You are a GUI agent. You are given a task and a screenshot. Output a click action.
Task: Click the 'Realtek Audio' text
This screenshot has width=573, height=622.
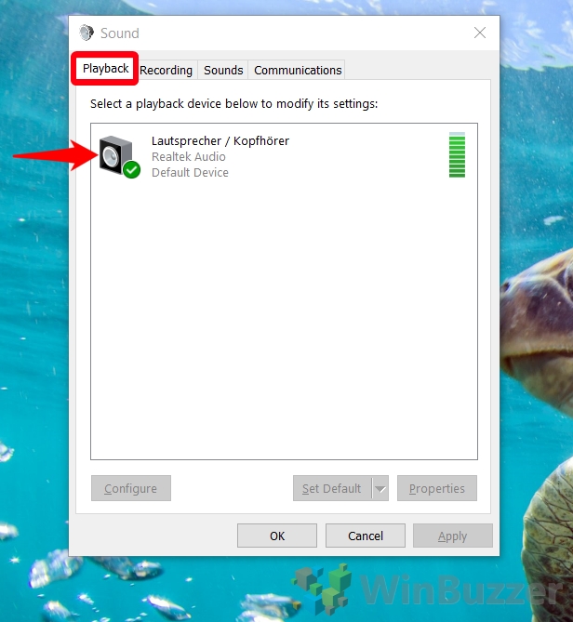click(189, 157)
